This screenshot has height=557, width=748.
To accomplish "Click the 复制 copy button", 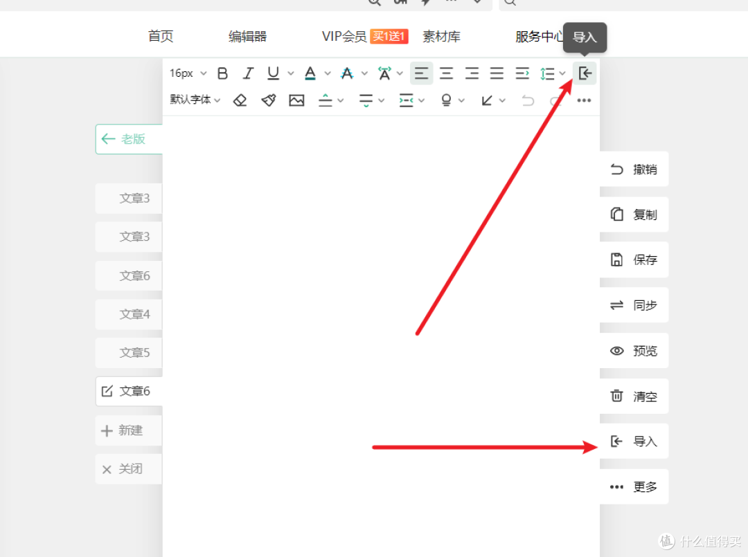I will [x=634, y=214].
